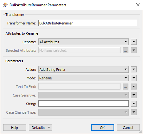Image resolution: width=143 pixels, height=134 pixels.
Task: Open the options arrow beside Case Sensitive
Action: pos(134,95)
